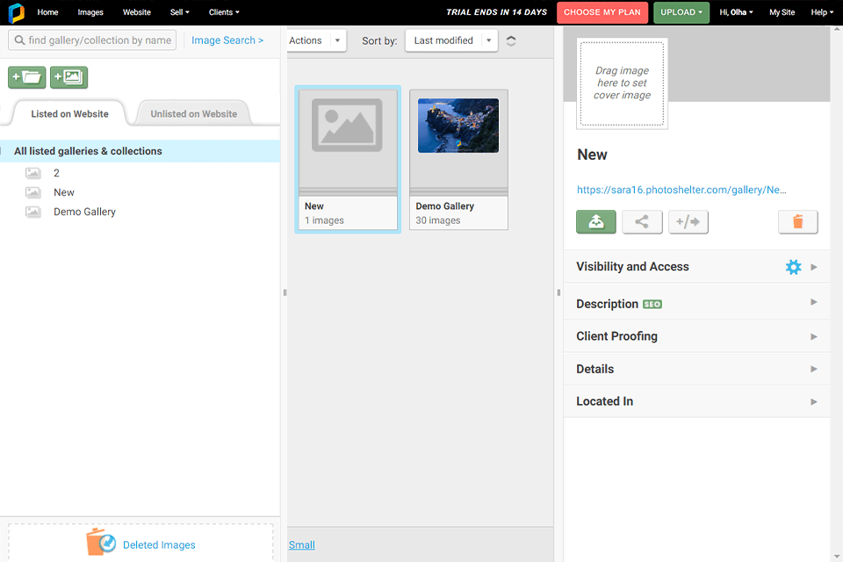Click the add/move gallery icon button
The height and width of the screenshot is (562, 843).
(x=688, y=221)
